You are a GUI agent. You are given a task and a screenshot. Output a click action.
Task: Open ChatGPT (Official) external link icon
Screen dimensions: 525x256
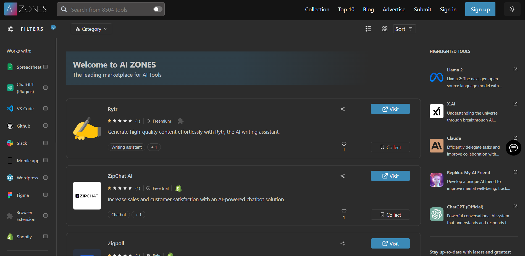(515, 206)
